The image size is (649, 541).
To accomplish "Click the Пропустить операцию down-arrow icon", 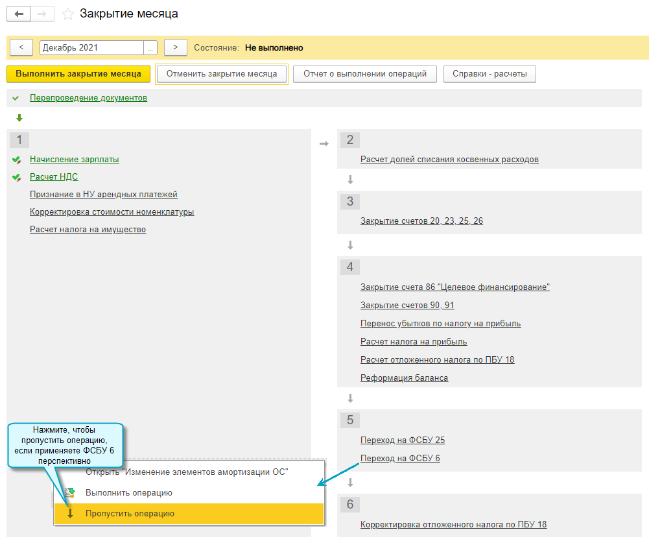I will coord(71,514).
